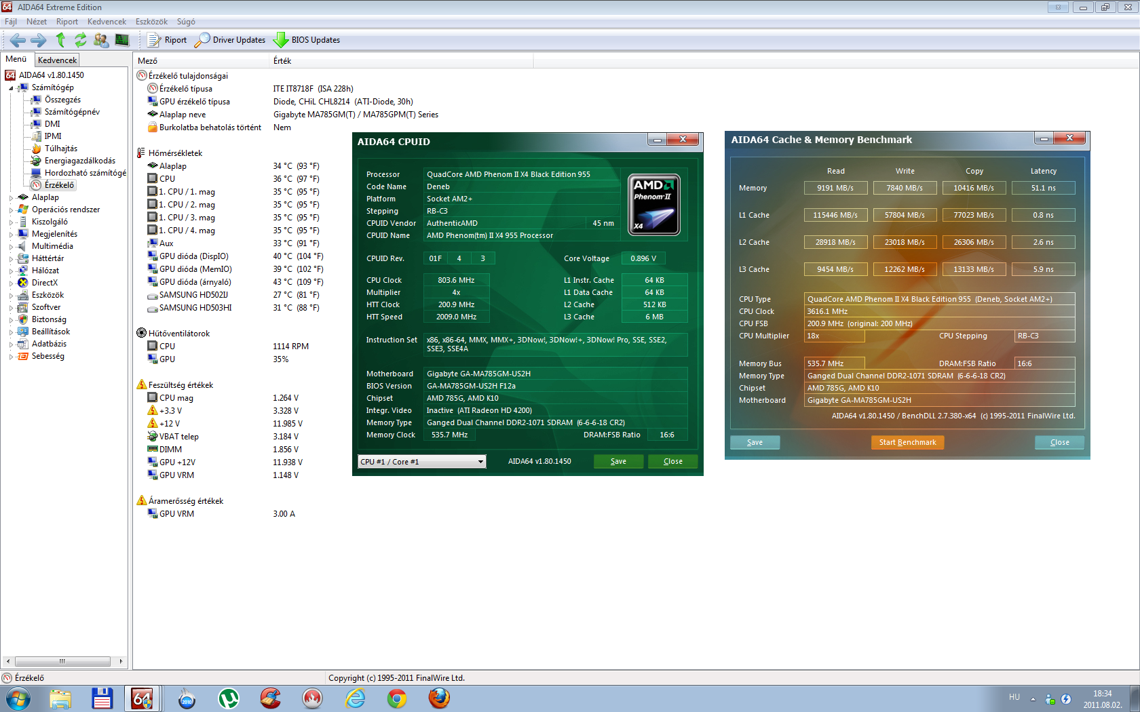The height and width of the screenshot is (712, 1140).
Task: Expand the Kiszolgáló tree node
Action: tap(11, 222)
